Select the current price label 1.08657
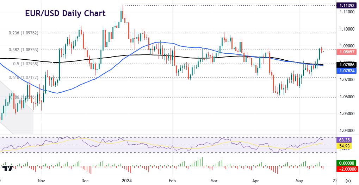The width and height of the screenshot is (359, 185). coord(347,52)
